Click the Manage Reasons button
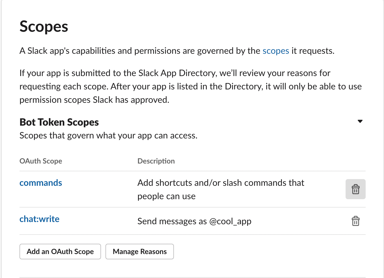 coord(139,252)
